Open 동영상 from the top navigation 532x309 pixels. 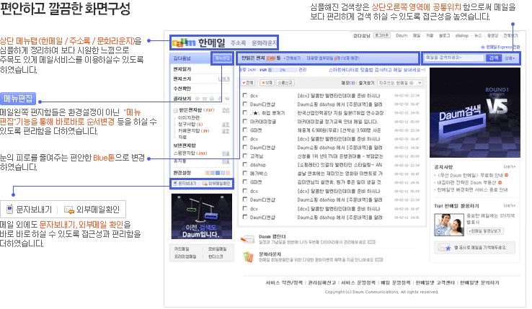tap(492, 35)
